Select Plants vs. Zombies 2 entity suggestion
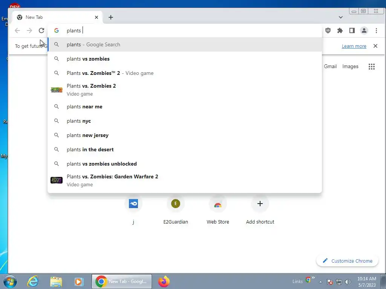Viewport: 386px width, 289px height. (185, 90)
